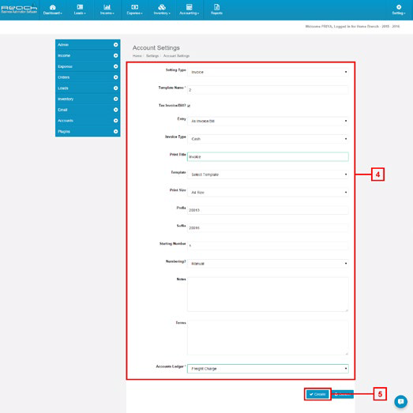The image size is (413, 413).
Task: Click the Create button
Action: [x=317, y=394]
